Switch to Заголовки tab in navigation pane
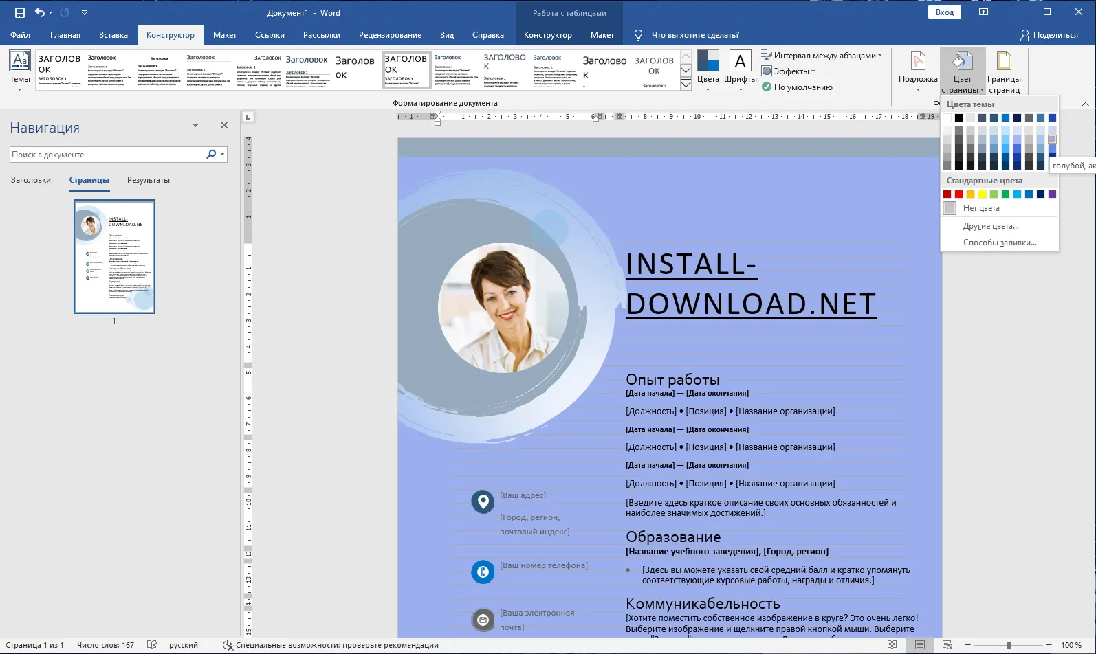This screenshot has width=1096, height=654. (31, 180)
